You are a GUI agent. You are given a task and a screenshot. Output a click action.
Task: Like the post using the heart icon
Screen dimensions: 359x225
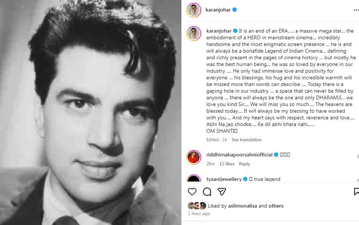pyautogui.click(x=192, y=192)
